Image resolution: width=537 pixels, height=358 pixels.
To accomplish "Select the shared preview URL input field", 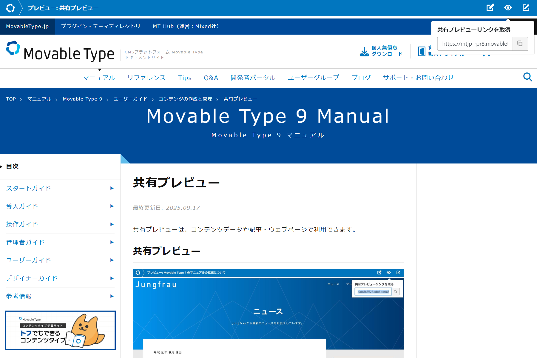I will (x=474, y=44).
